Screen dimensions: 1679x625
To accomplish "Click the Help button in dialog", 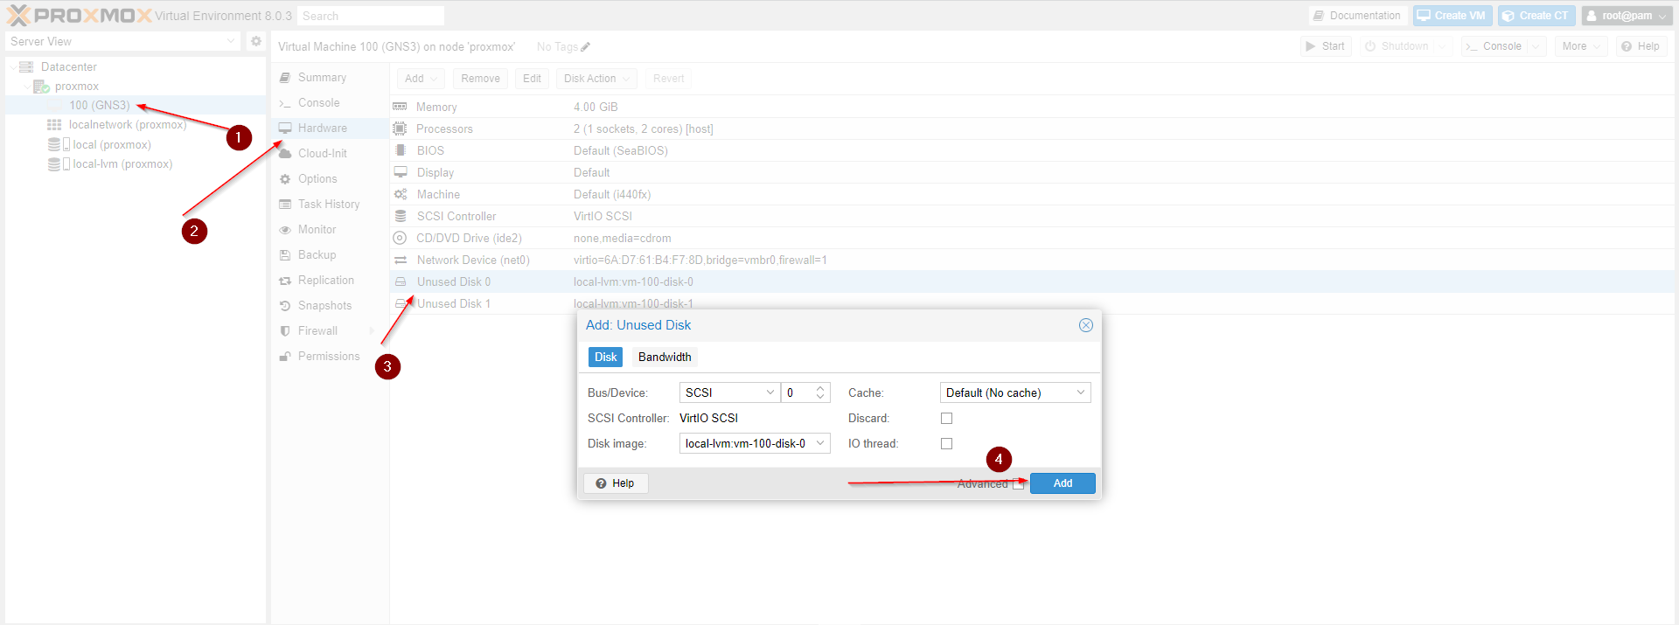I will point(616,483).
